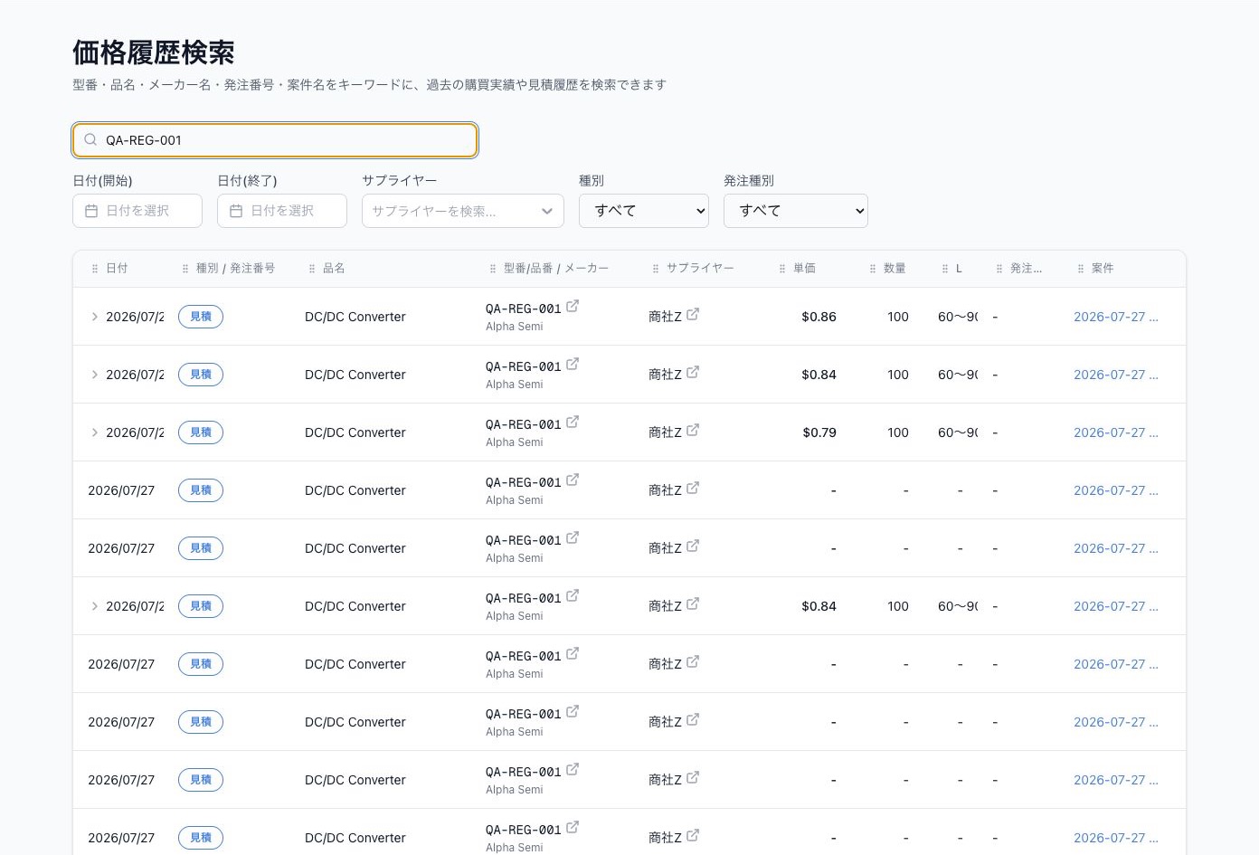This screenshot has height=855, width=1259.
Task: Click the 発注種別 filter label
Action: coord(749,181)
